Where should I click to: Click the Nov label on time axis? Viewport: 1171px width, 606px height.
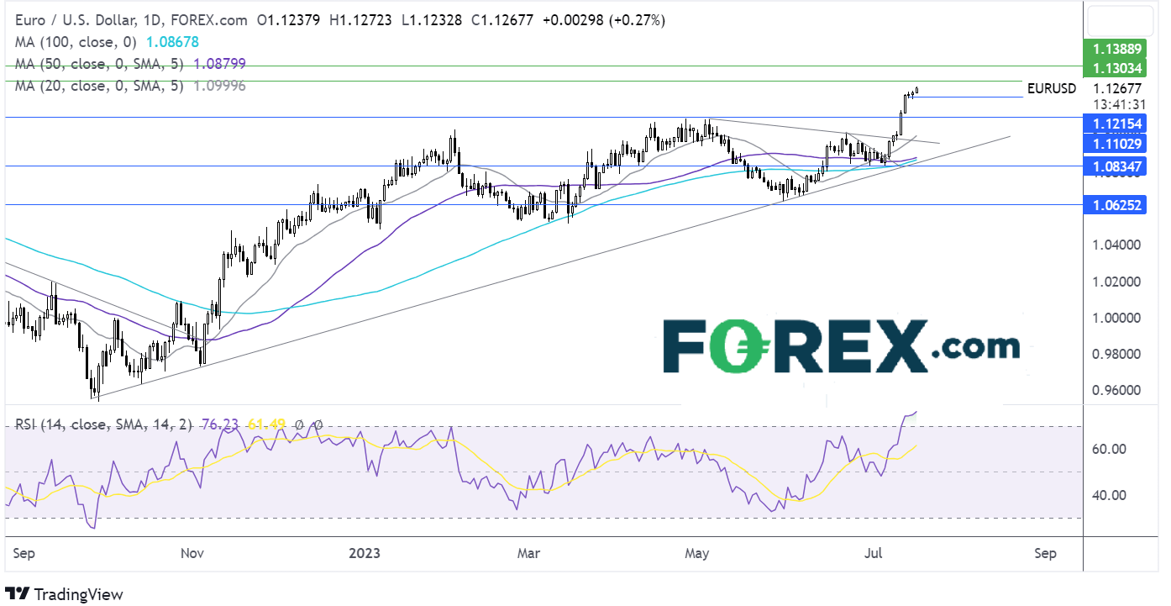pyautogui.click(x=193, y=553)
